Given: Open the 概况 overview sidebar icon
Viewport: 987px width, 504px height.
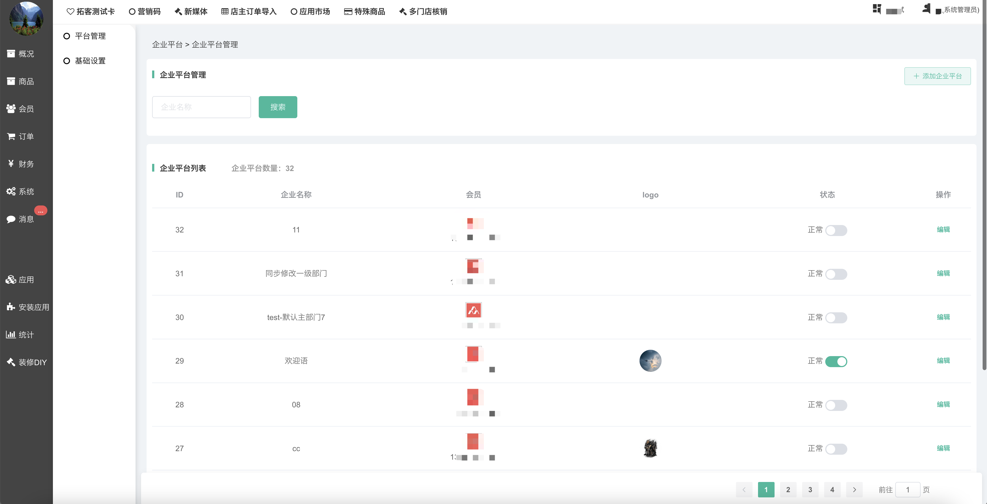Looking at the screenshot, I should [x=11, y=54].
